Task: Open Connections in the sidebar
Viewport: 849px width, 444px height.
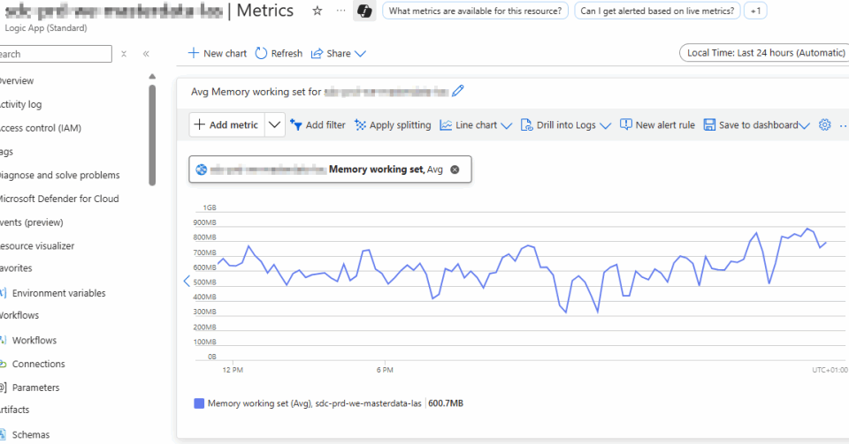Action: tap(38, 364)
